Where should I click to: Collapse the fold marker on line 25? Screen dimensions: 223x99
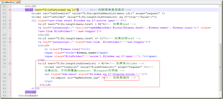10,21
